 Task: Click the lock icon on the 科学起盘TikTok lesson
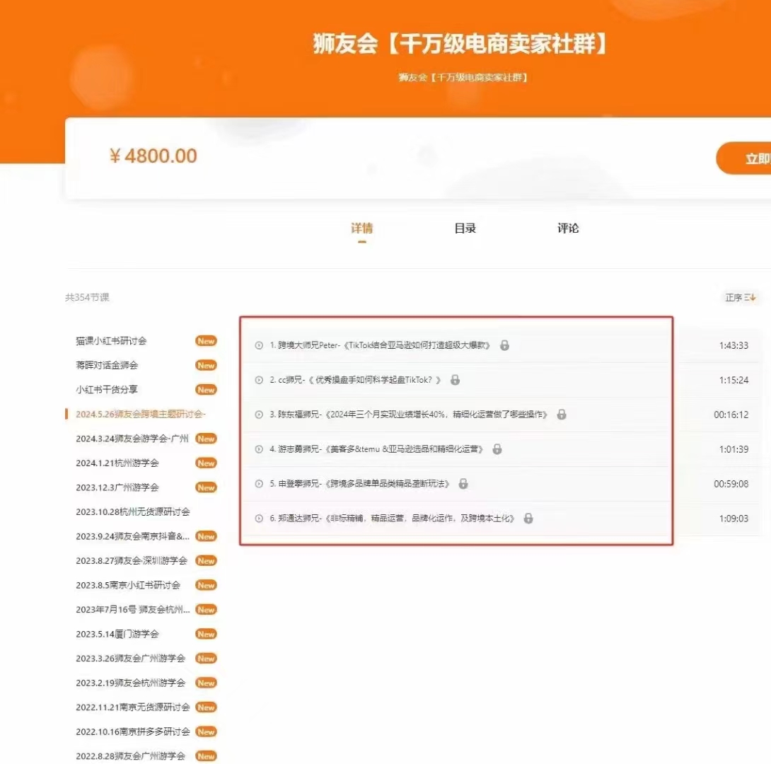[456, 380]
